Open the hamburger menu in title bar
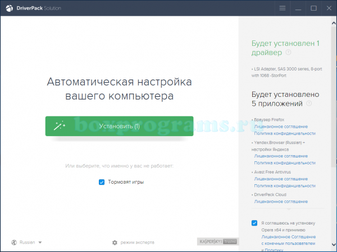The image size is (337, 252). click(x=283, y=8)
